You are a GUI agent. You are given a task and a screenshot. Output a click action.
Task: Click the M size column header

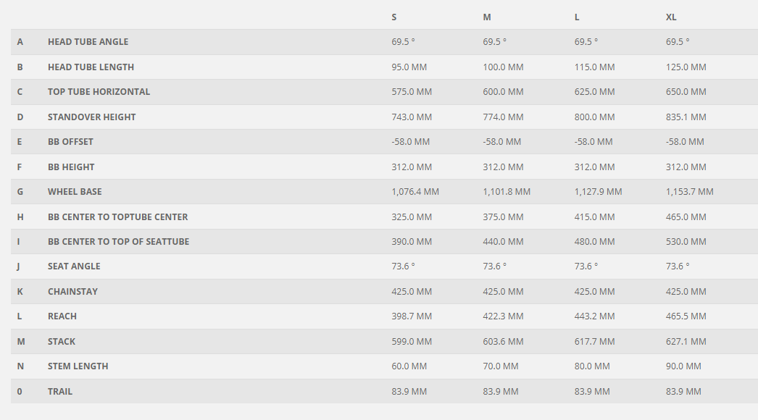click(487, 17)
